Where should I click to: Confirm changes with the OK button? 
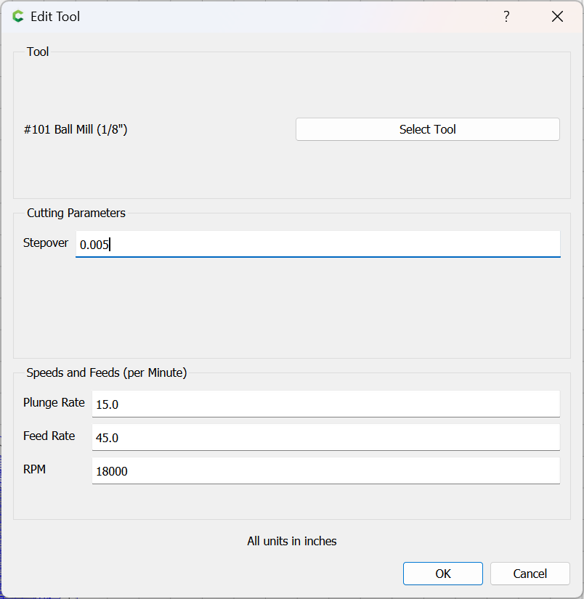click(x=442, y=574)
